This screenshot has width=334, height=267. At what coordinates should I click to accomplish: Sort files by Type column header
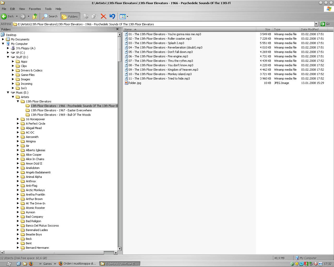286,29
